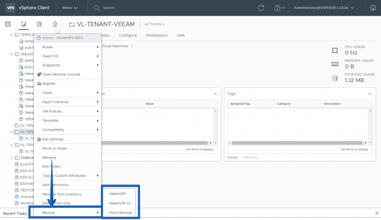Click the Value column header
Viewport: 381px width, 220px height.
180,104
